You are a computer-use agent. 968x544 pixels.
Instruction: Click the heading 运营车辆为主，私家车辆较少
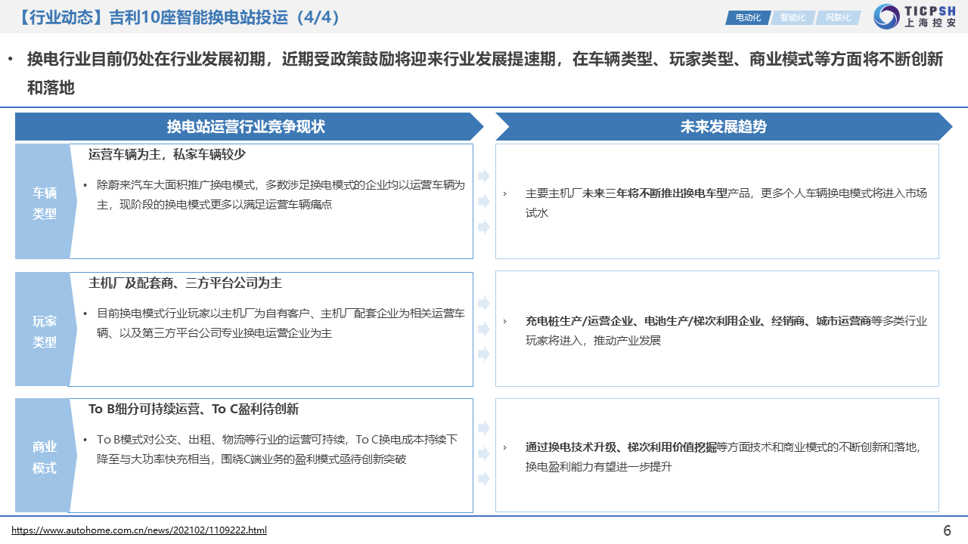(167, 154)
